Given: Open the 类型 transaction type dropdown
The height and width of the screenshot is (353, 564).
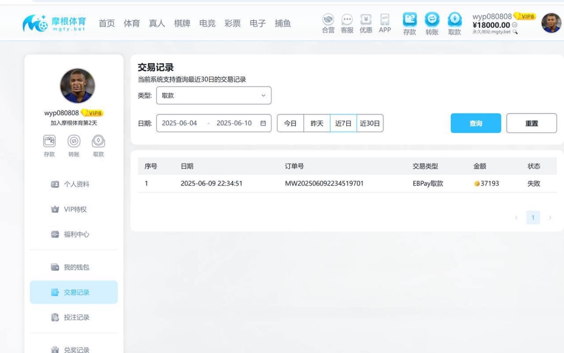Looking at the screenshot, I should (x=214, y=95).
